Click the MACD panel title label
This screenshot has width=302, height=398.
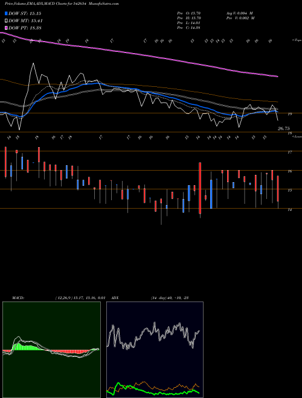pyautogui.click(x=18, y=298)
